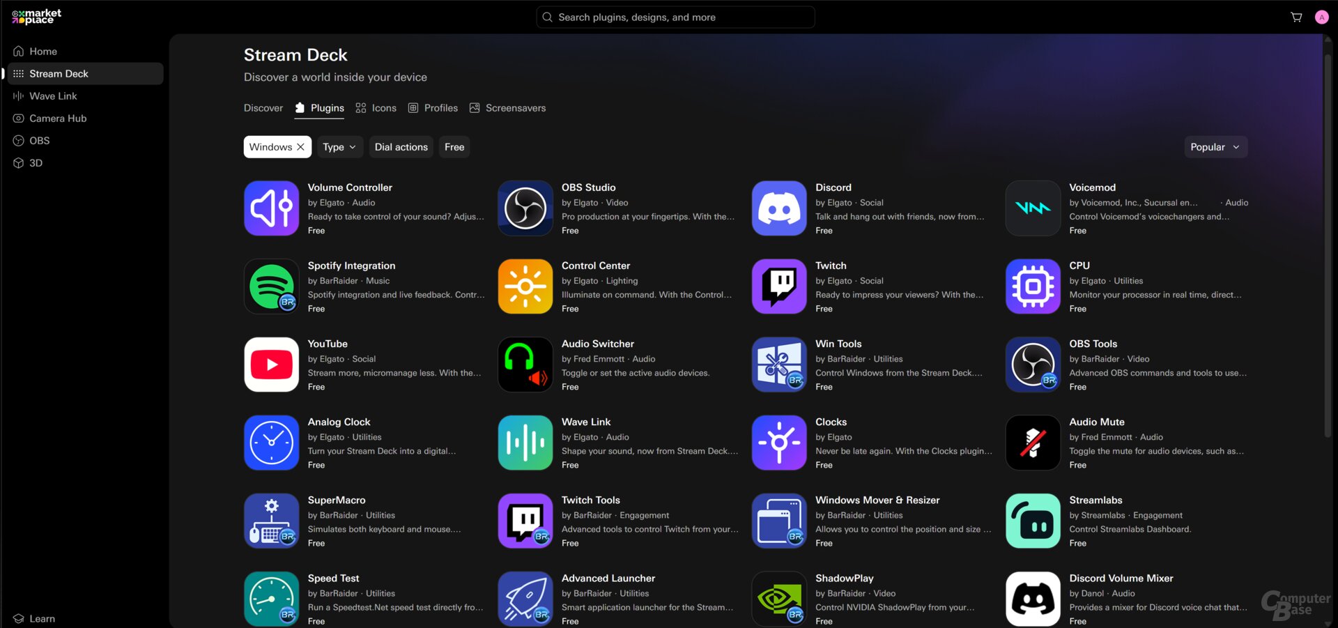Open the Type filter dropdown
Viewport: 1338px width, 628px height.
pos(339,146)
